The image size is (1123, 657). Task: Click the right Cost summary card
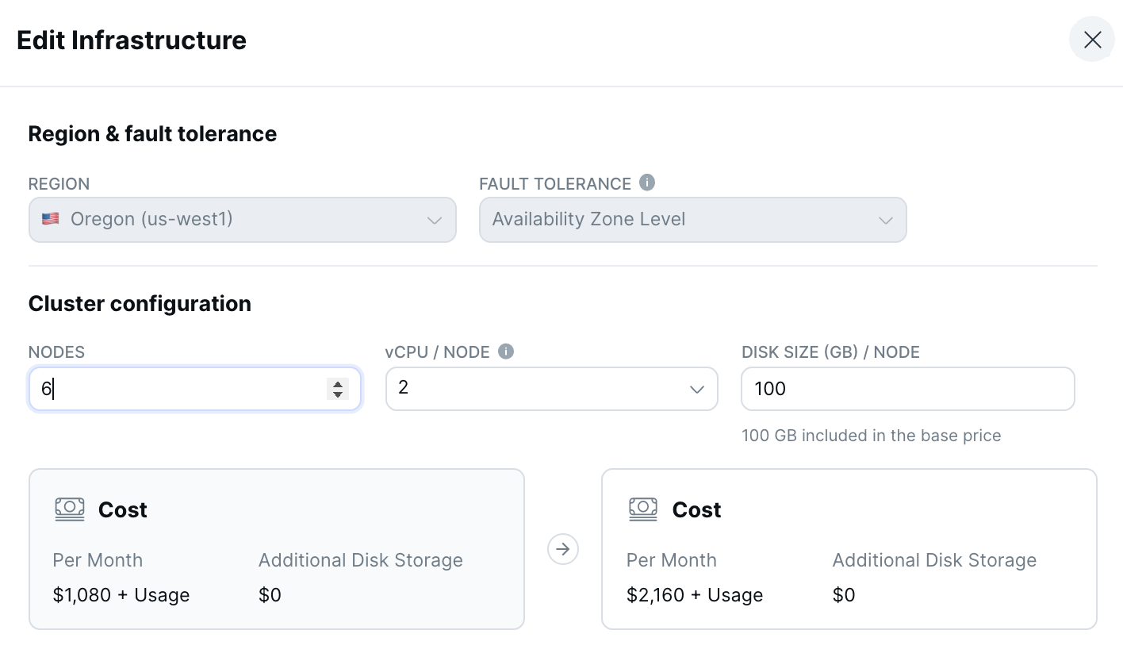tap(849, 548)
